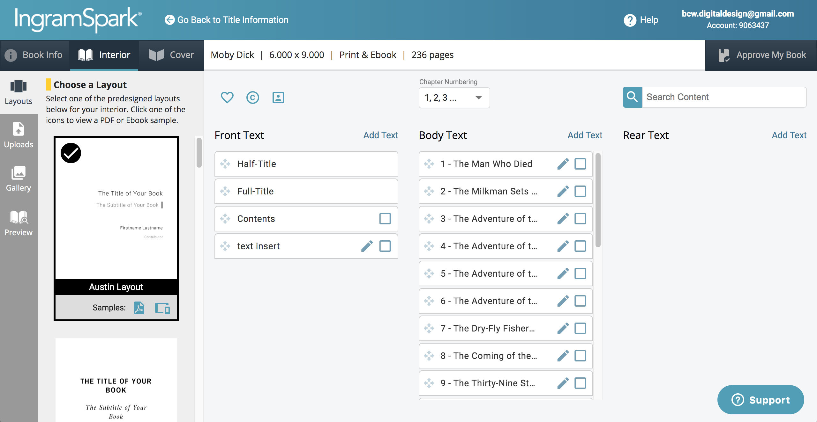The image size is (817, 422).
Task: Click the heart dedication icon
Action: point(227,97)
